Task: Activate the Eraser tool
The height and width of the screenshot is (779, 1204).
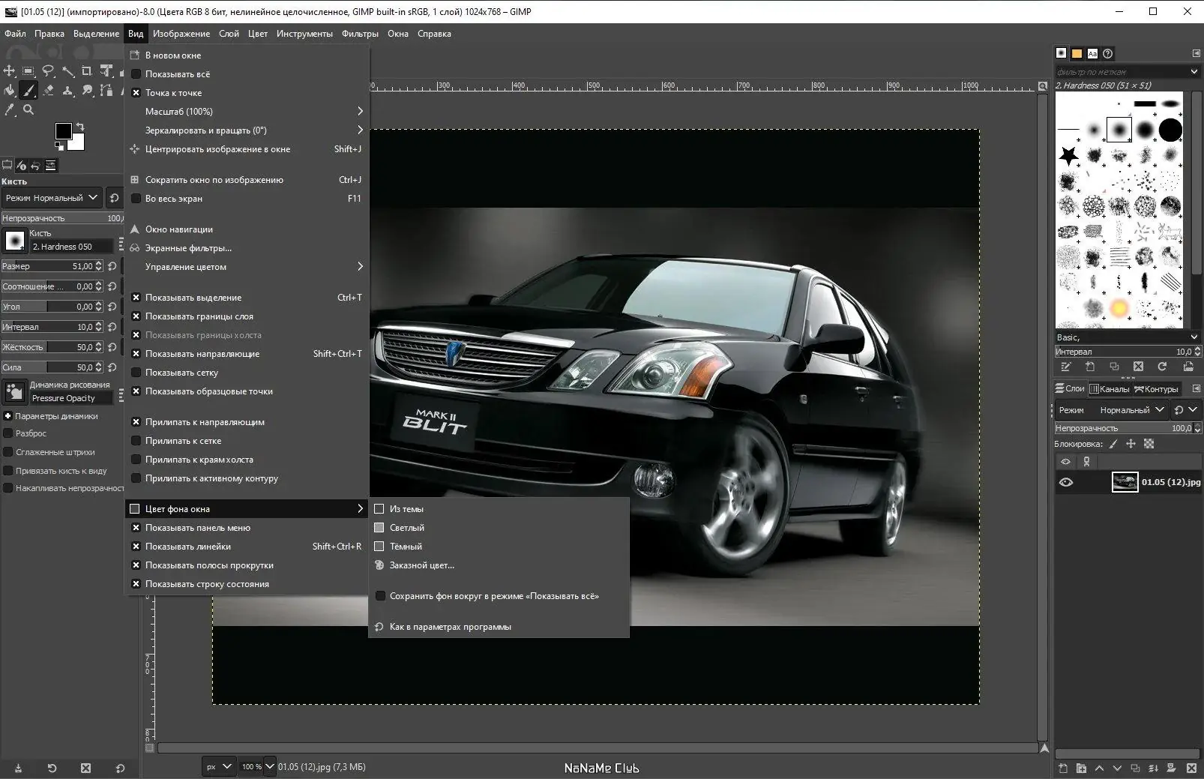Action: 48,91
